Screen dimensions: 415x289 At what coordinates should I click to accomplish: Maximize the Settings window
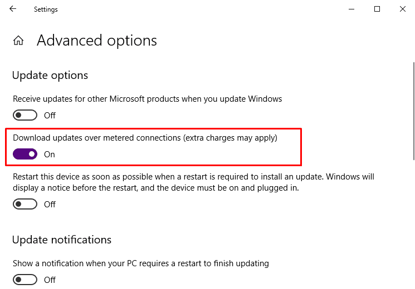point(377,9)
